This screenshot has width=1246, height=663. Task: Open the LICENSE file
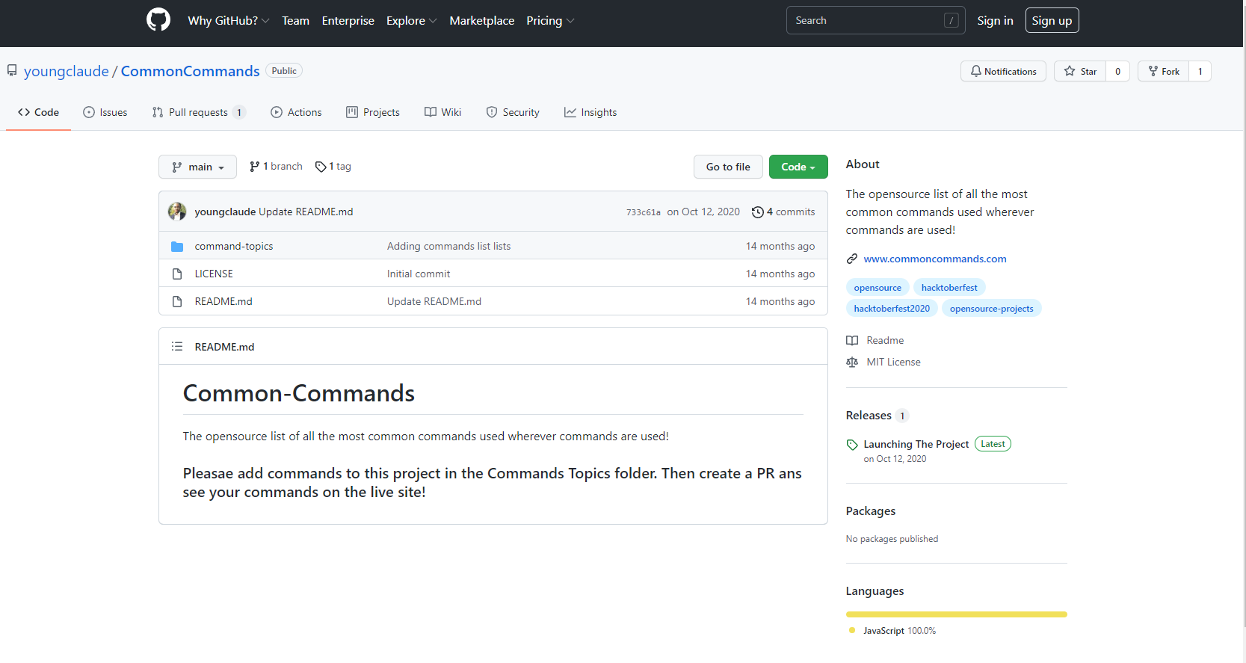point(214,274)
